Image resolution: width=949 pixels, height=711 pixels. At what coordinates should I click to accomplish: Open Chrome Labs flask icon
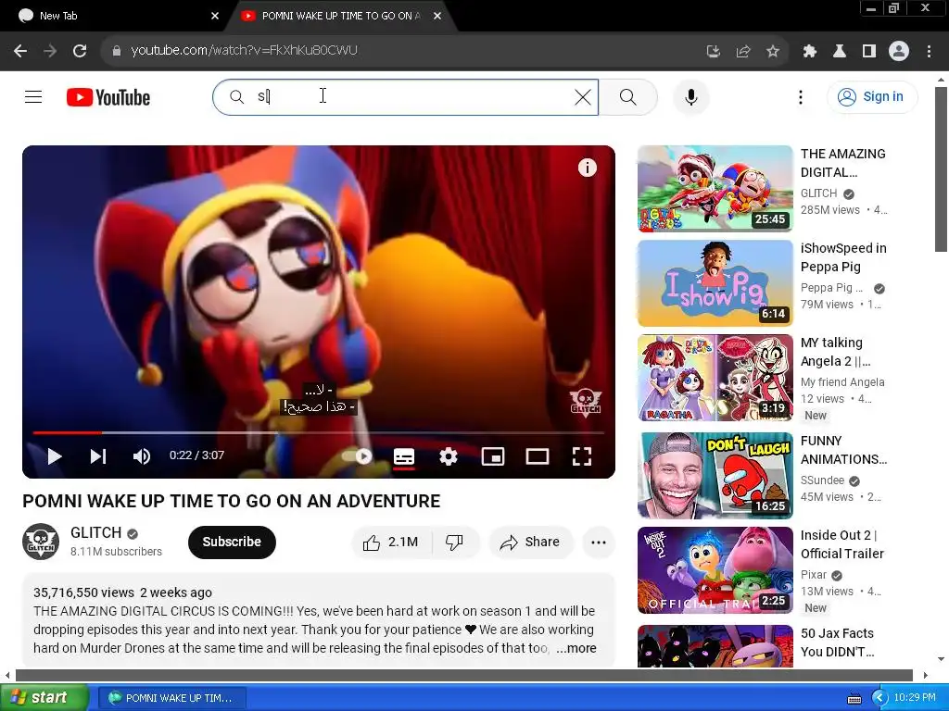840,52
